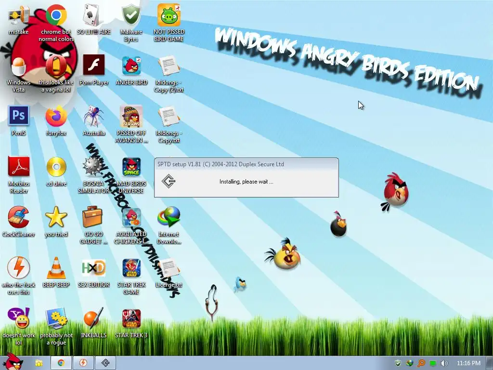Select the 'ANGER BIRD' game icon
The height and width of the screenshot is (370, 493).
pos(131,70)
